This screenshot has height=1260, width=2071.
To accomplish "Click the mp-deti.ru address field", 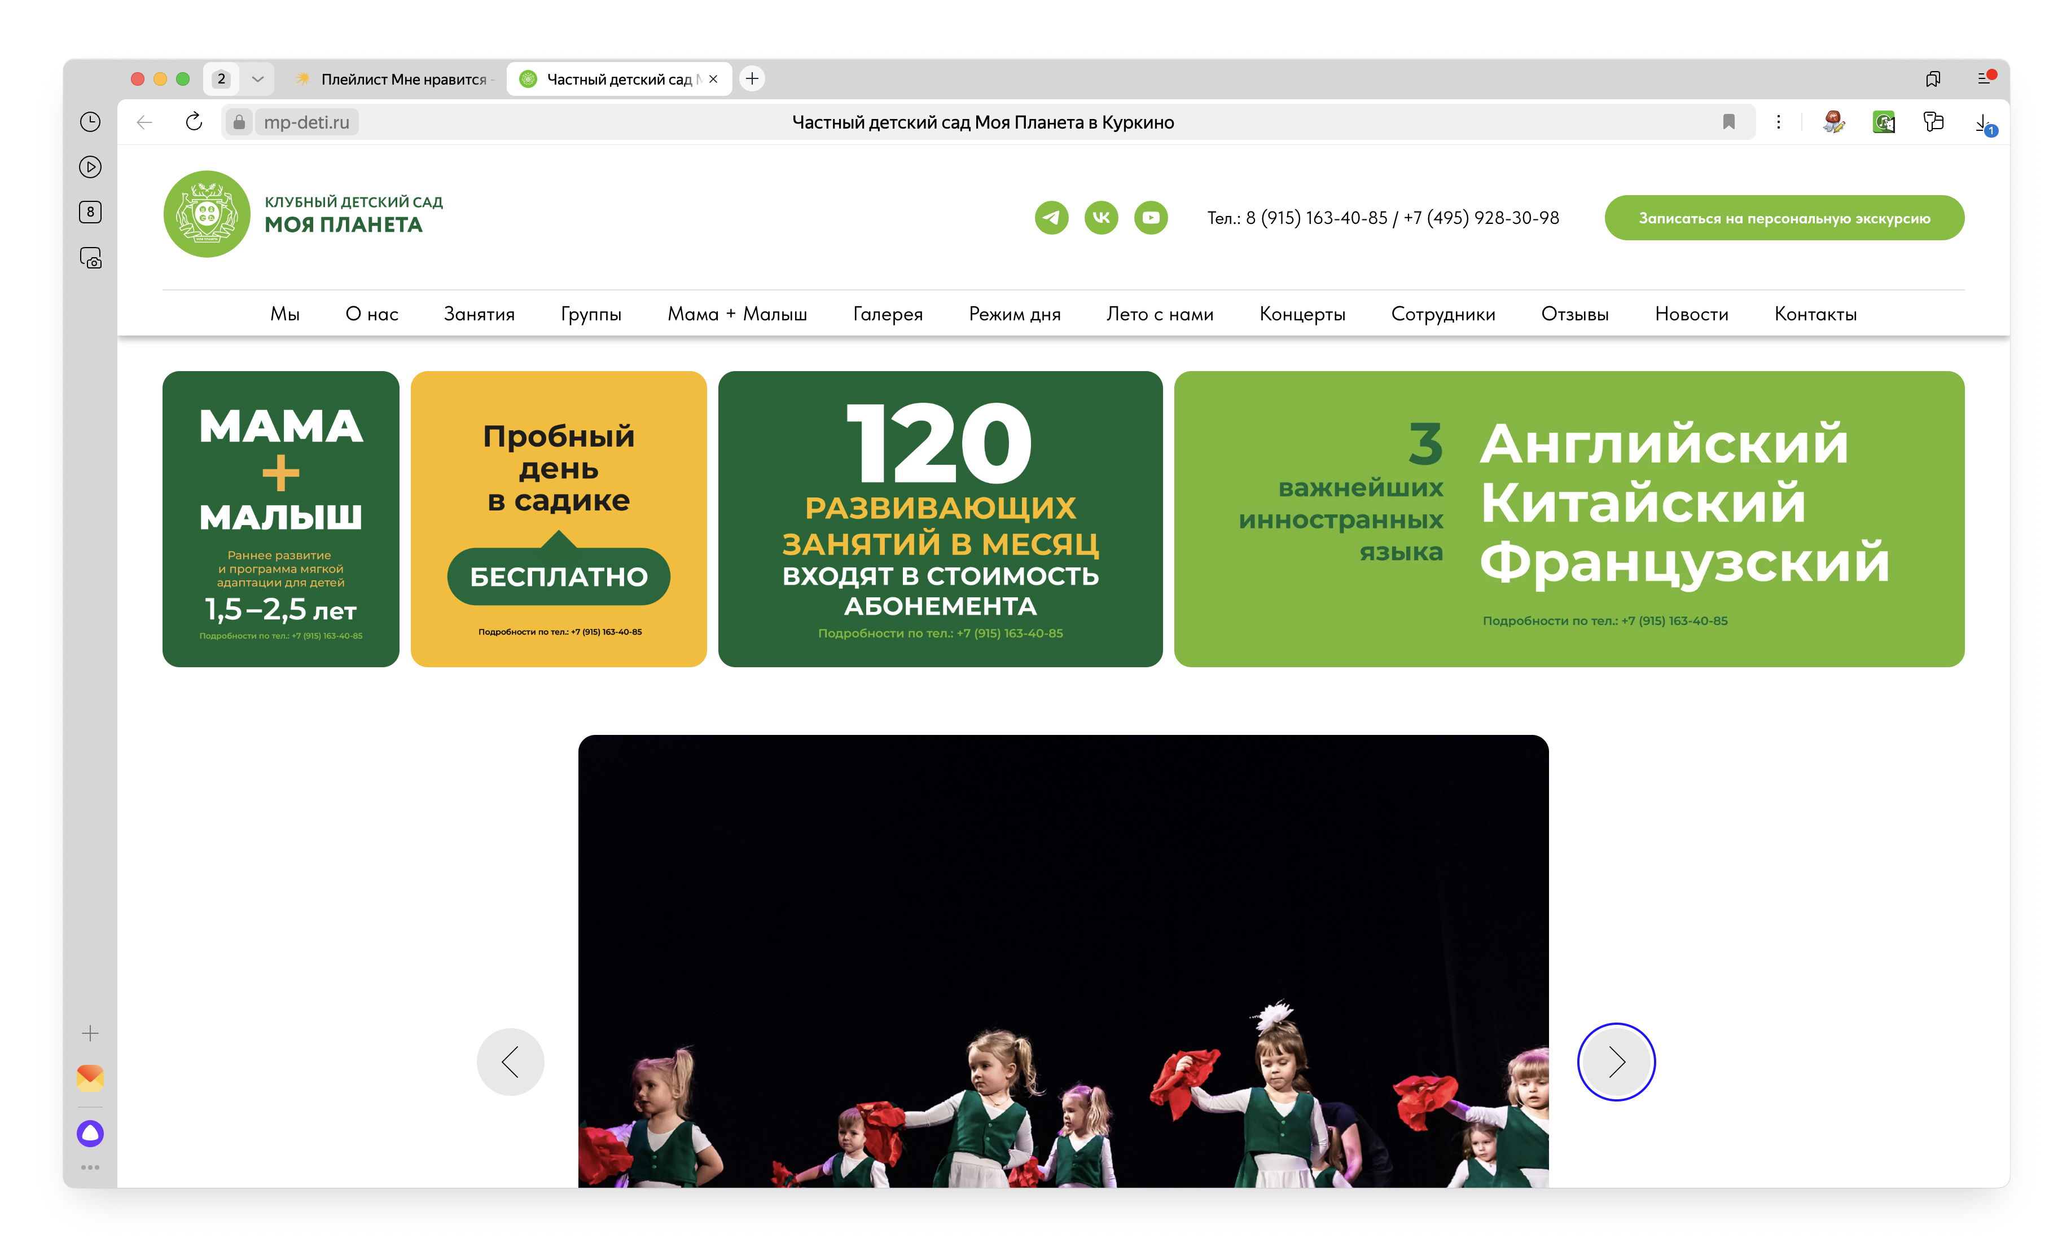I will point(306,122).
